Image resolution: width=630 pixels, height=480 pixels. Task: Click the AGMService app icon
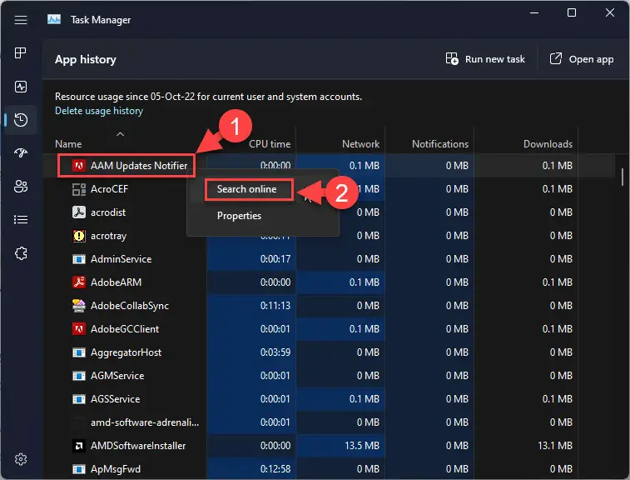click(79, 376)
